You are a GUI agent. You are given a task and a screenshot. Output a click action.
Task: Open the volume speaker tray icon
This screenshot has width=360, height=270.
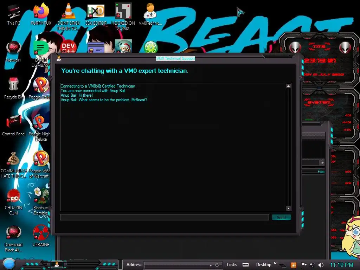coord(321,265)
